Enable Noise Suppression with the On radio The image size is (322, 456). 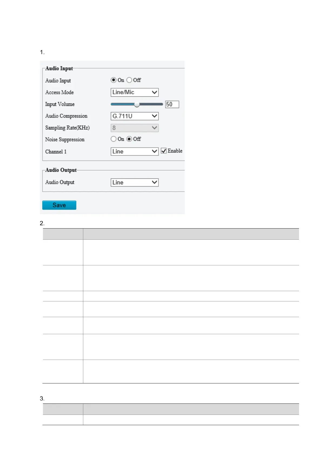click(x=114, y=139)
